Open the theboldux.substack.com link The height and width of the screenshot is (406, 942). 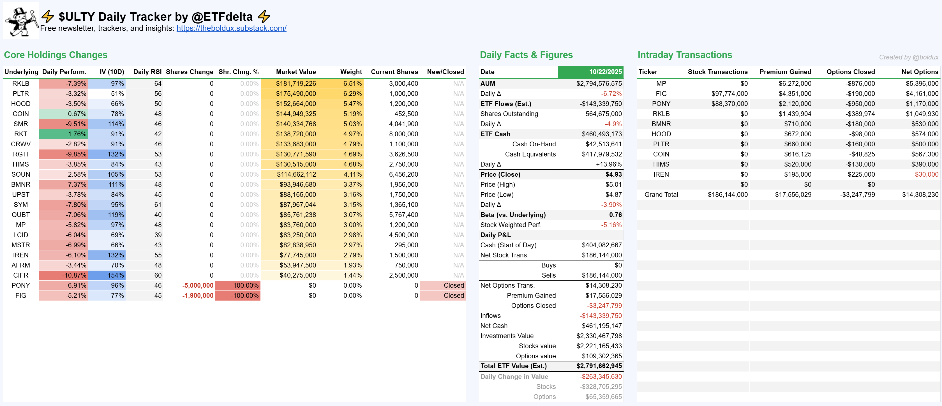(x=231, y=28)
